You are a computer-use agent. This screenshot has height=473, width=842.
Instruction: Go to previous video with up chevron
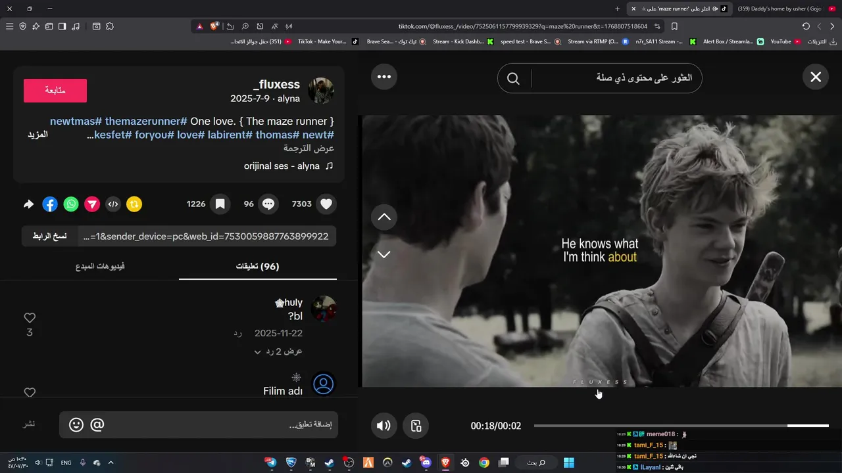(384, 217)
